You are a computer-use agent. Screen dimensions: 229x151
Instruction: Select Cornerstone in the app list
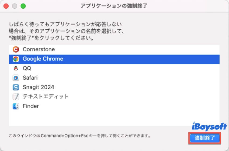[114, 49]
